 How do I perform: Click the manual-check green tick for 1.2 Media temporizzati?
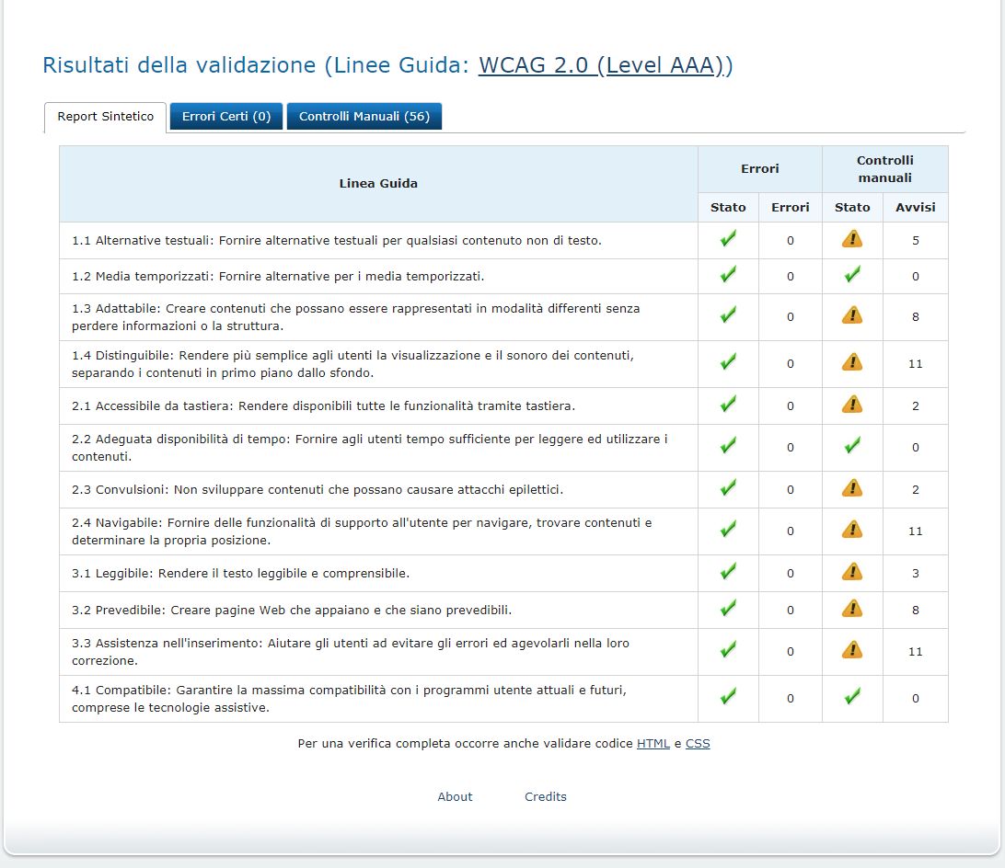click(x=852, y=275)
